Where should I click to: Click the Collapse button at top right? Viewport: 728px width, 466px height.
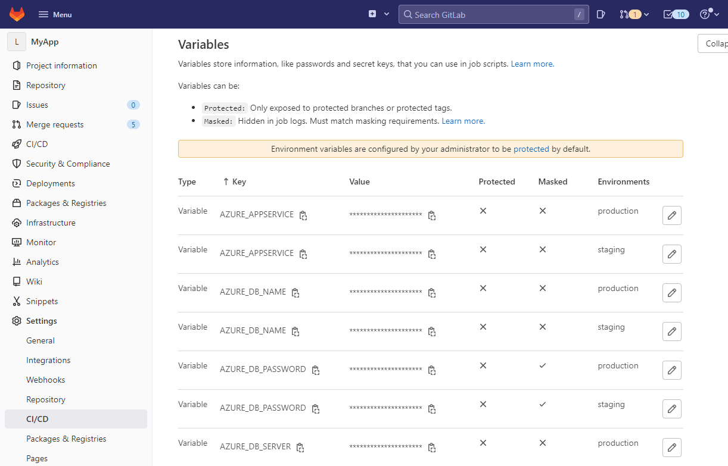pos(715,43)
